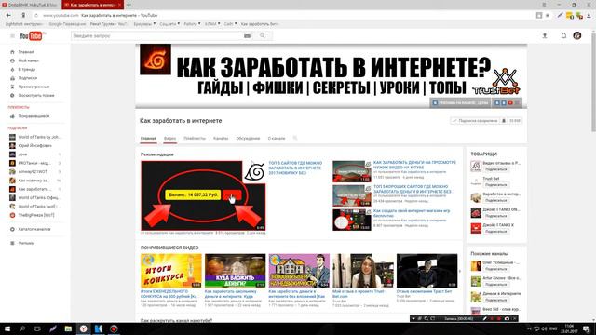The height and width of the screenshot is (335, 596).
Task: Expand the 'Работа' bookmarks folder
Action: [192, 24]
